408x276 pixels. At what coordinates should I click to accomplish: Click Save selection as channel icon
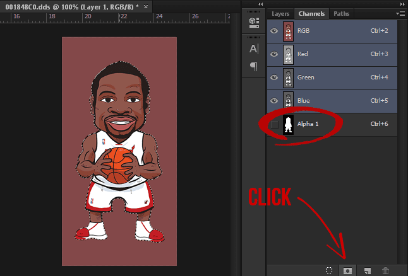coord(347,270)
